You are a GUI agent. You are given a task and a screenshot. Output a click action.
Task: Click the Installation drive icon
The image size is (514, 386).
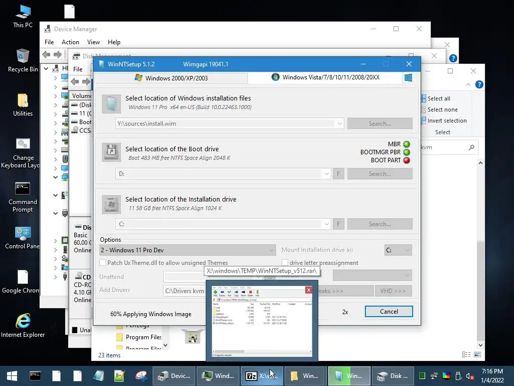pyautogui.click(x=111, y=204)
